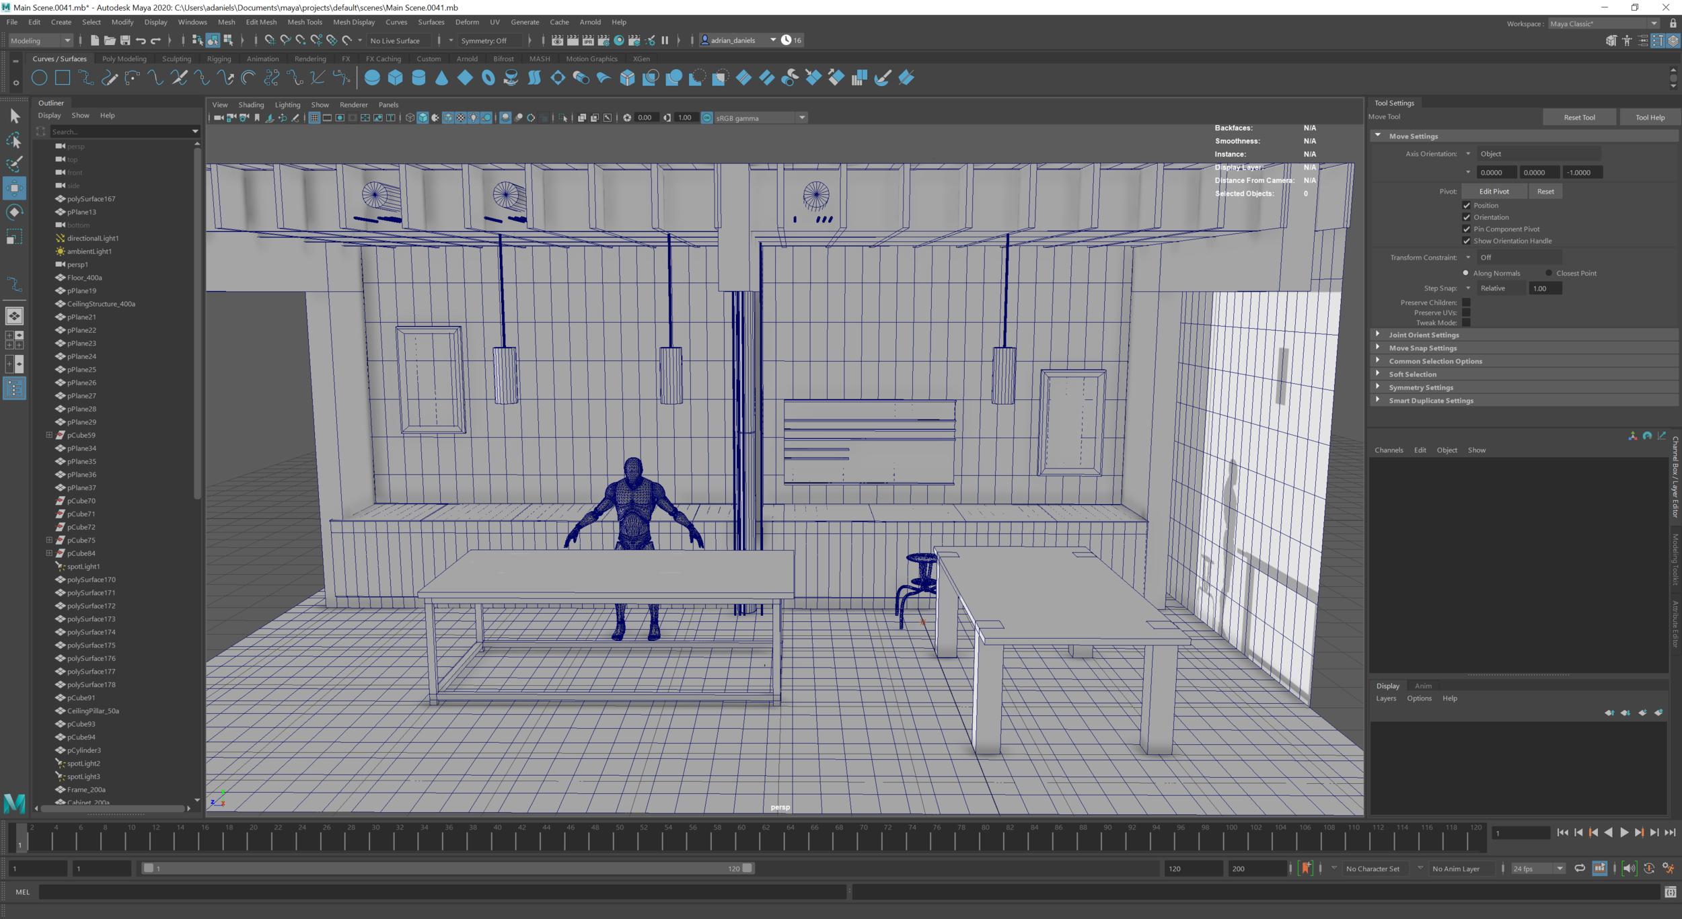Uncheck Show Orientation Handle checkbox
The width and height of the screenshot is (1682, 919).
click(1467, 241)
